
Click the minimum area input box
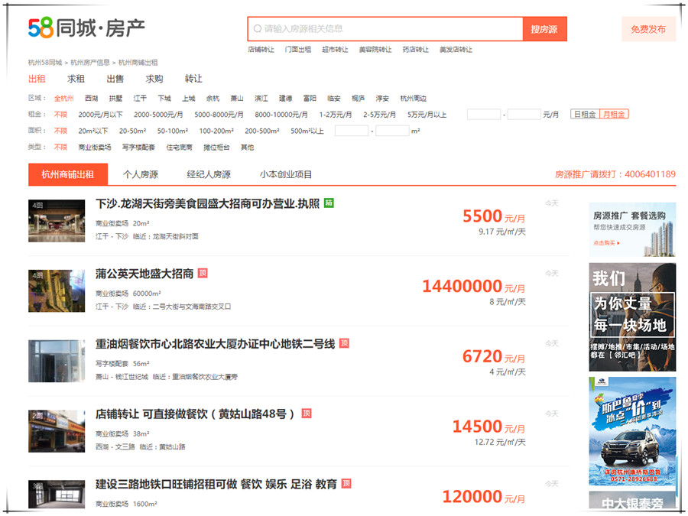[x=352, y=130]
